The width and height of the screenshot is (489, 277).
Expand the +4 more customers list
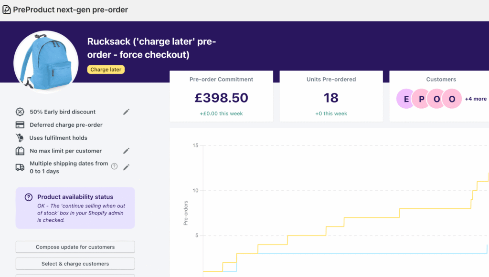click(476, 99)
